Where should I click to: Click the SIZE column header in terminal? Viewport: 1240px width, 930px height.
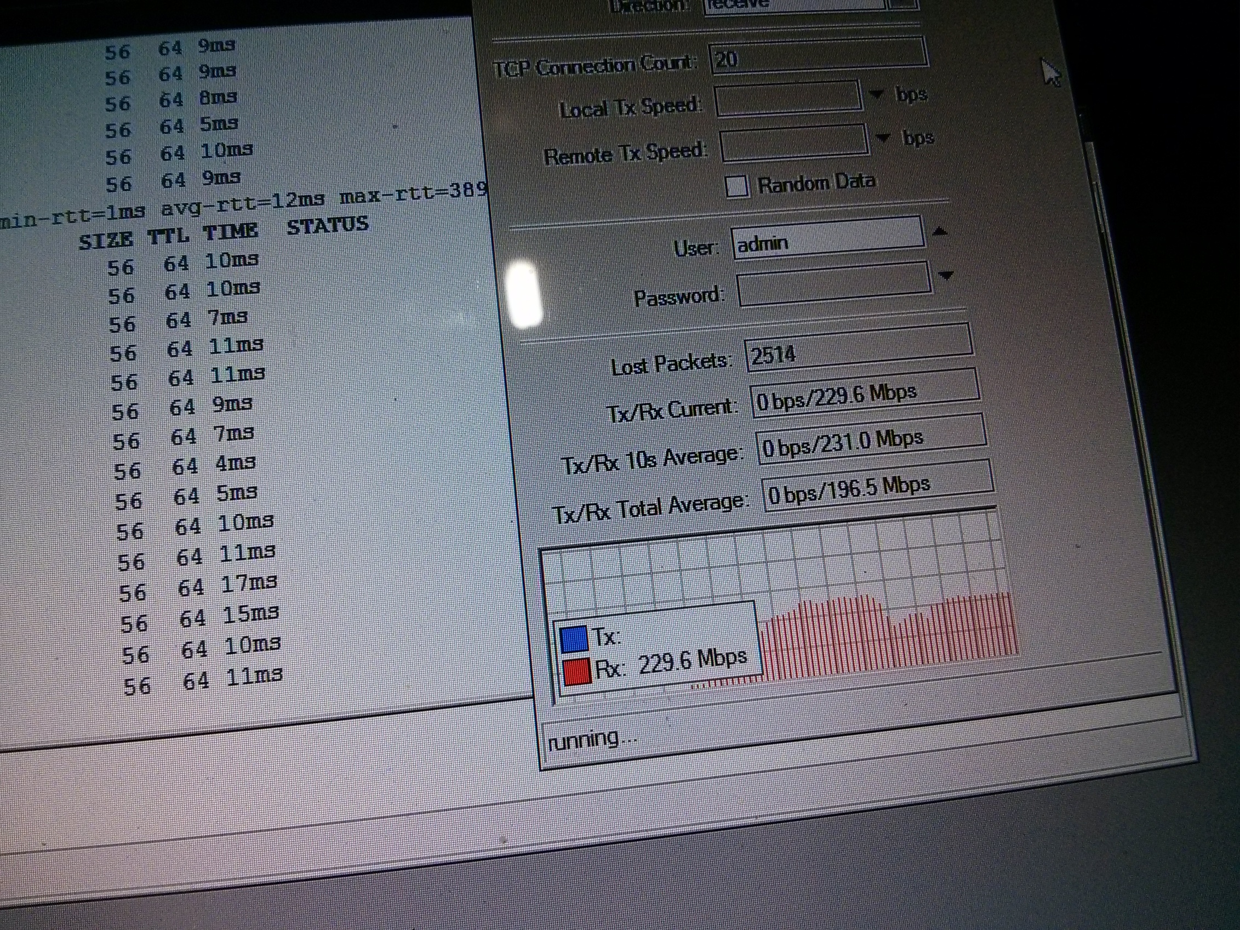pyautogui.click(x=106, y=240)
